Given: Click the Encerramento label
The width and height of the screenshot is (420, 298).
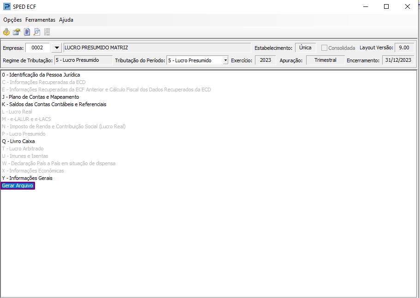Looking at the screenshot, I should pyautogui.click(x=363, y=60).
